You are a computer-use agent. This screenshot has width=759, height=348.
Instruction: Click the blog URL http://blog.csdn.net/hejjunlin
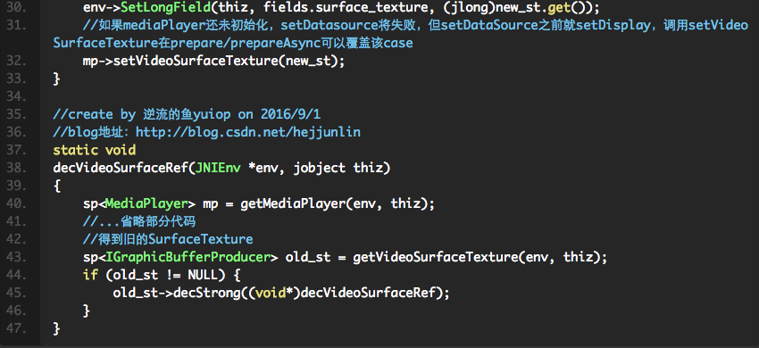pyautogui.click(x=248, y=132)
